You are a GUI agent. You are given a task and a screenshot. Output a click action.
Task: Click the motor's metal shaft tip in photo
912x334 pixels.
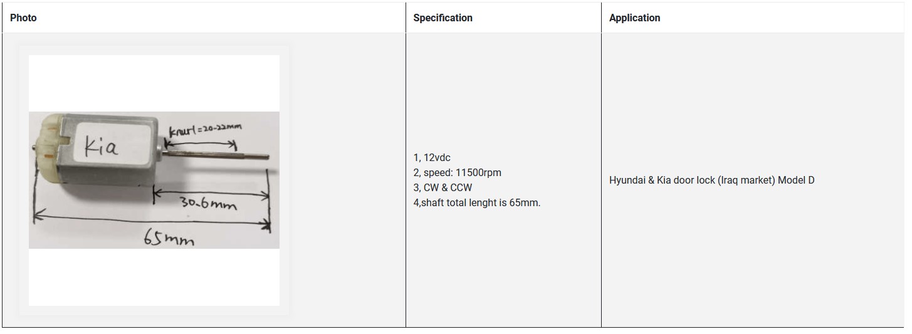click(266, 157)
